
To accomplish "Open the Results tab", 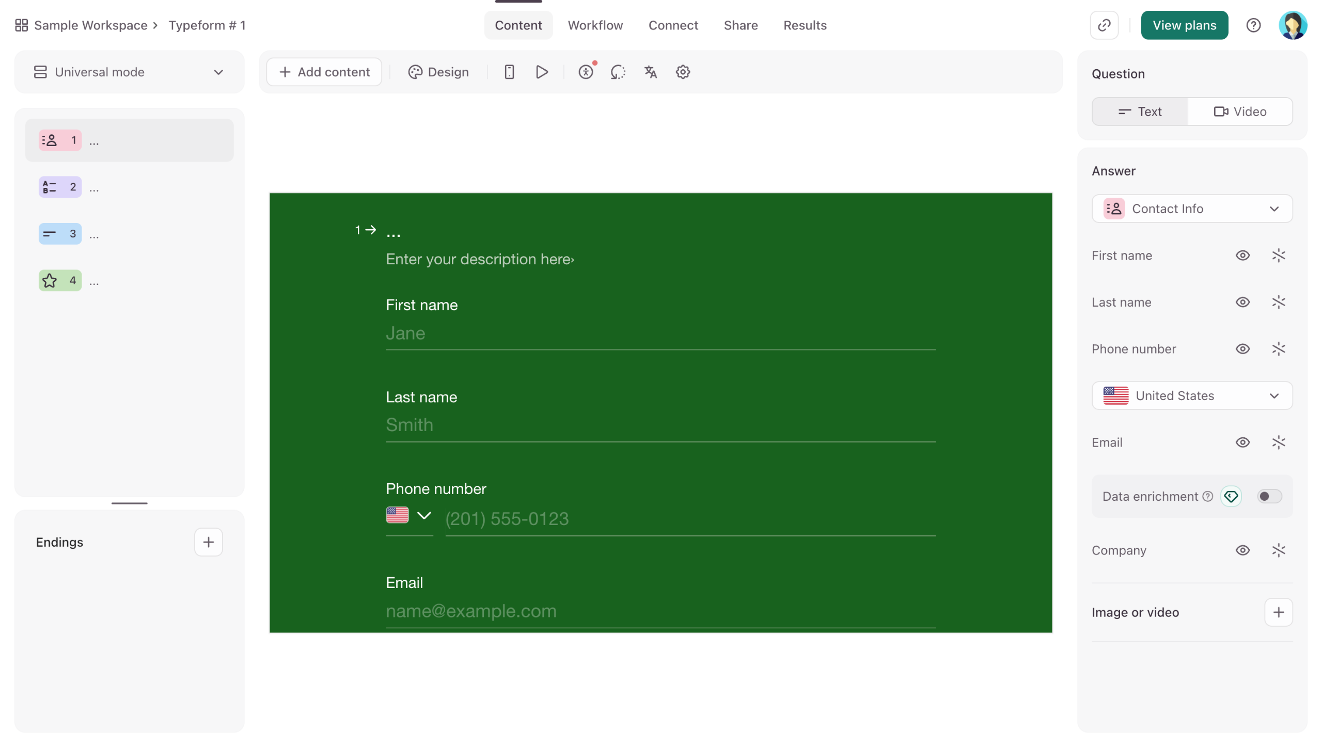I will click(805, 25).
